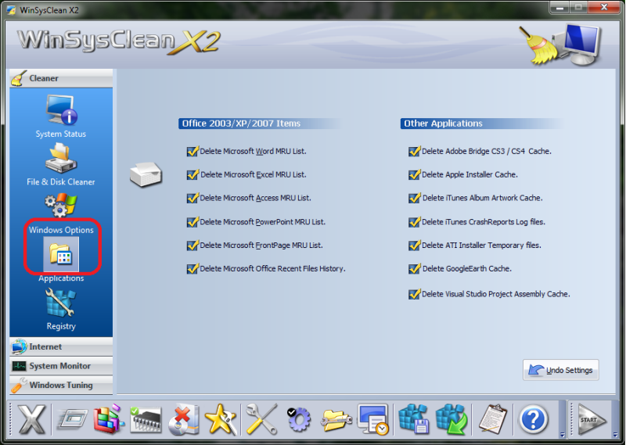Viewport: 626px width, 445px height.
Task: Click the clipboard report toolbar icon
Action: pyautogui.click(x=492, y=419)
